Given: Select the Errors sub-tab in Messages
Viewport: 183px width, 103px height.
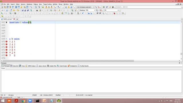Looking at the screenshot, I should [x=3, y=68].
